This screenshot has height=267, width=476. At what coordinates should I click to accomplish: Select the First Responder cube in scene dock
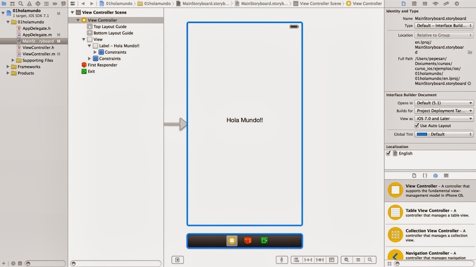coord(248,240)
